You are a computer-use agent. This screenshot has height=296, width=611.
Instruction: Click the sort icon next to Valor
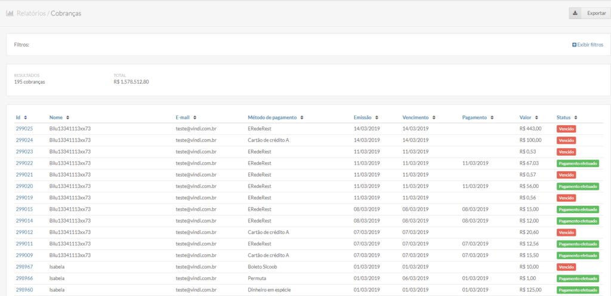pyautogui.click(x=536, y=117)
